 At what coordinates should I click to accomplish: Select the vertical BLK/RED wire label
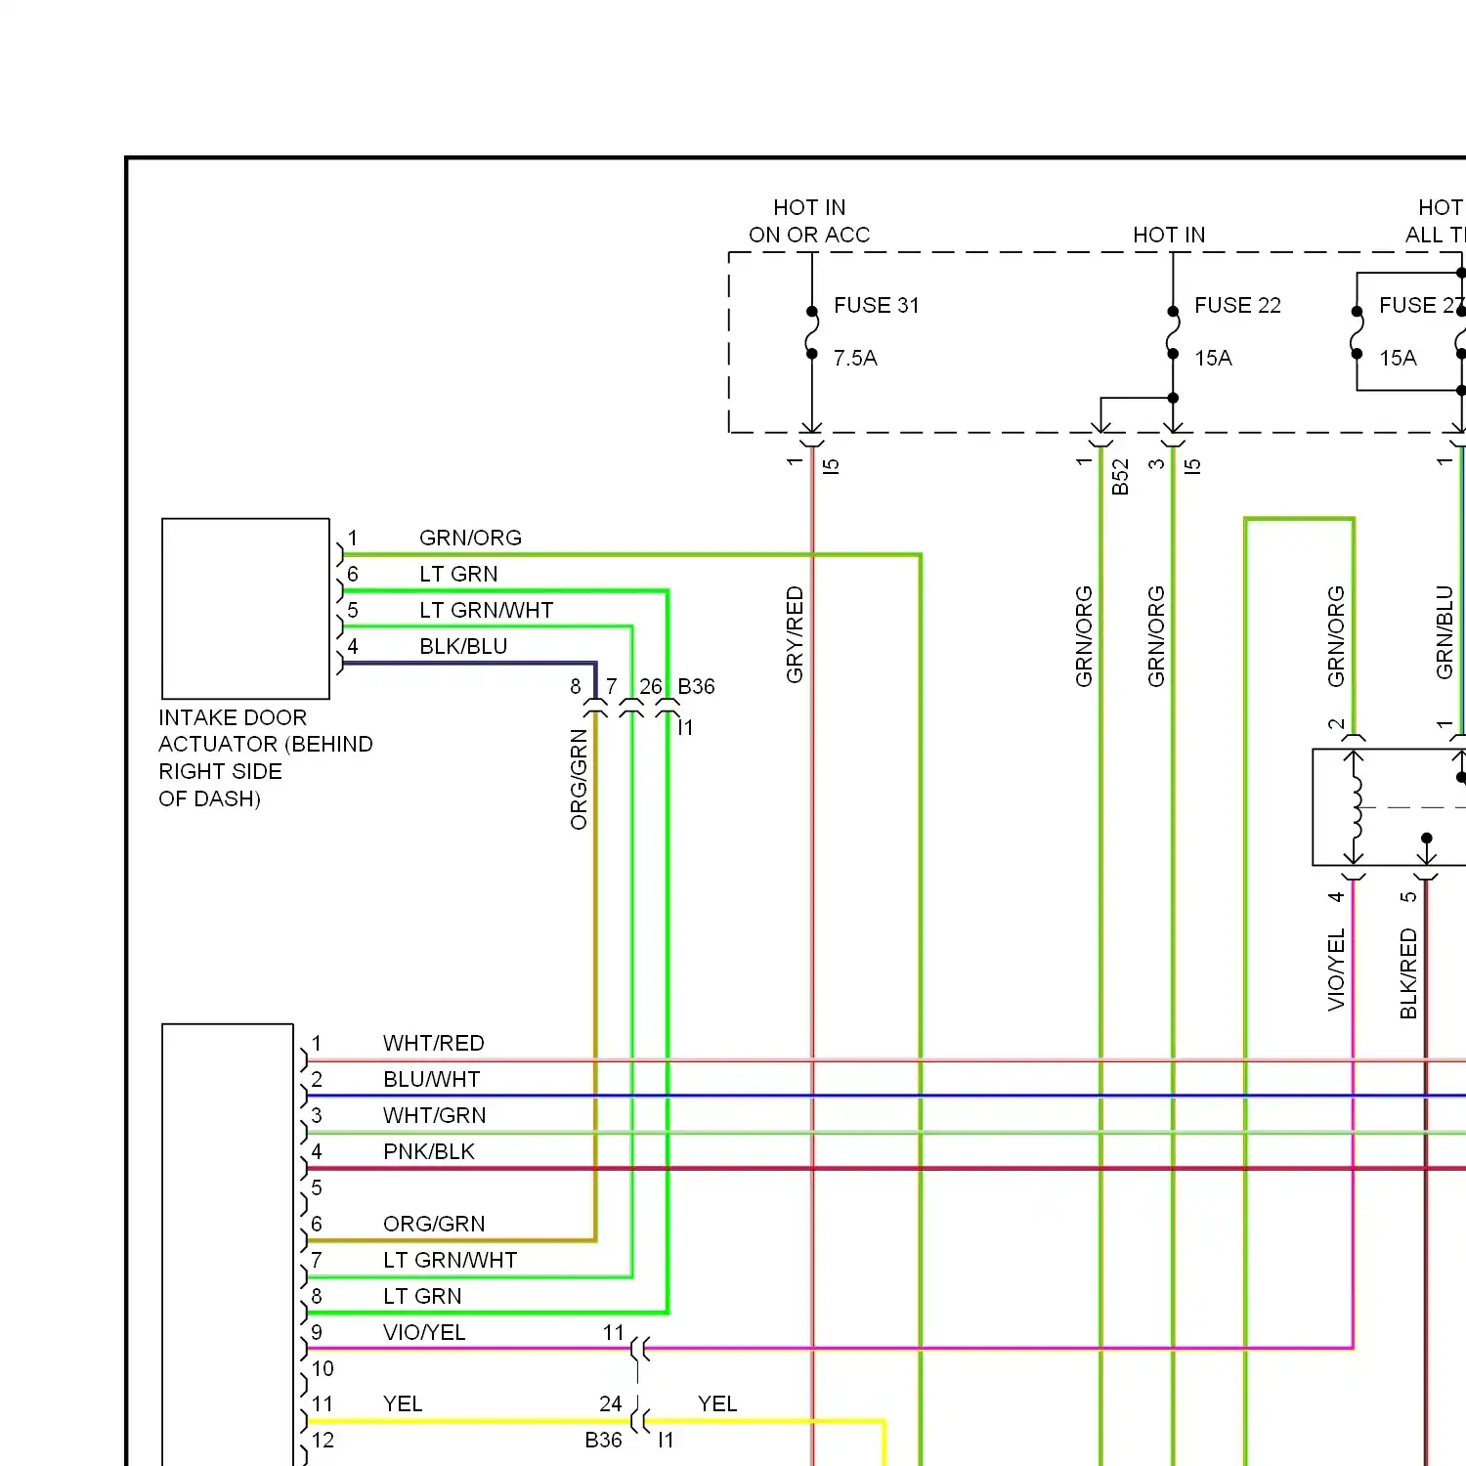1408,973
